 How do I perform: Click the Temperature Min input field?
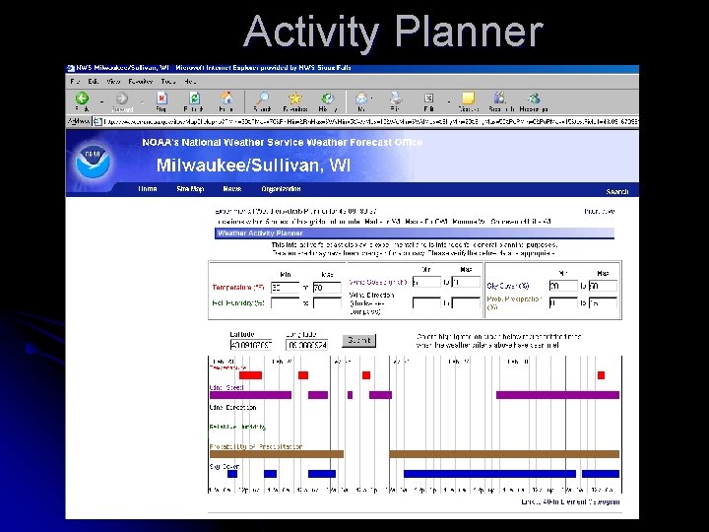285,288
